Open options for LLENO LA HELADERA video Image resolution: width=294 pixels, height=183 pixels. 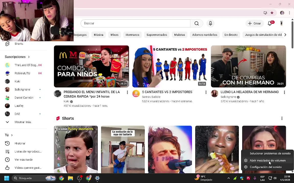pos(284,92)
